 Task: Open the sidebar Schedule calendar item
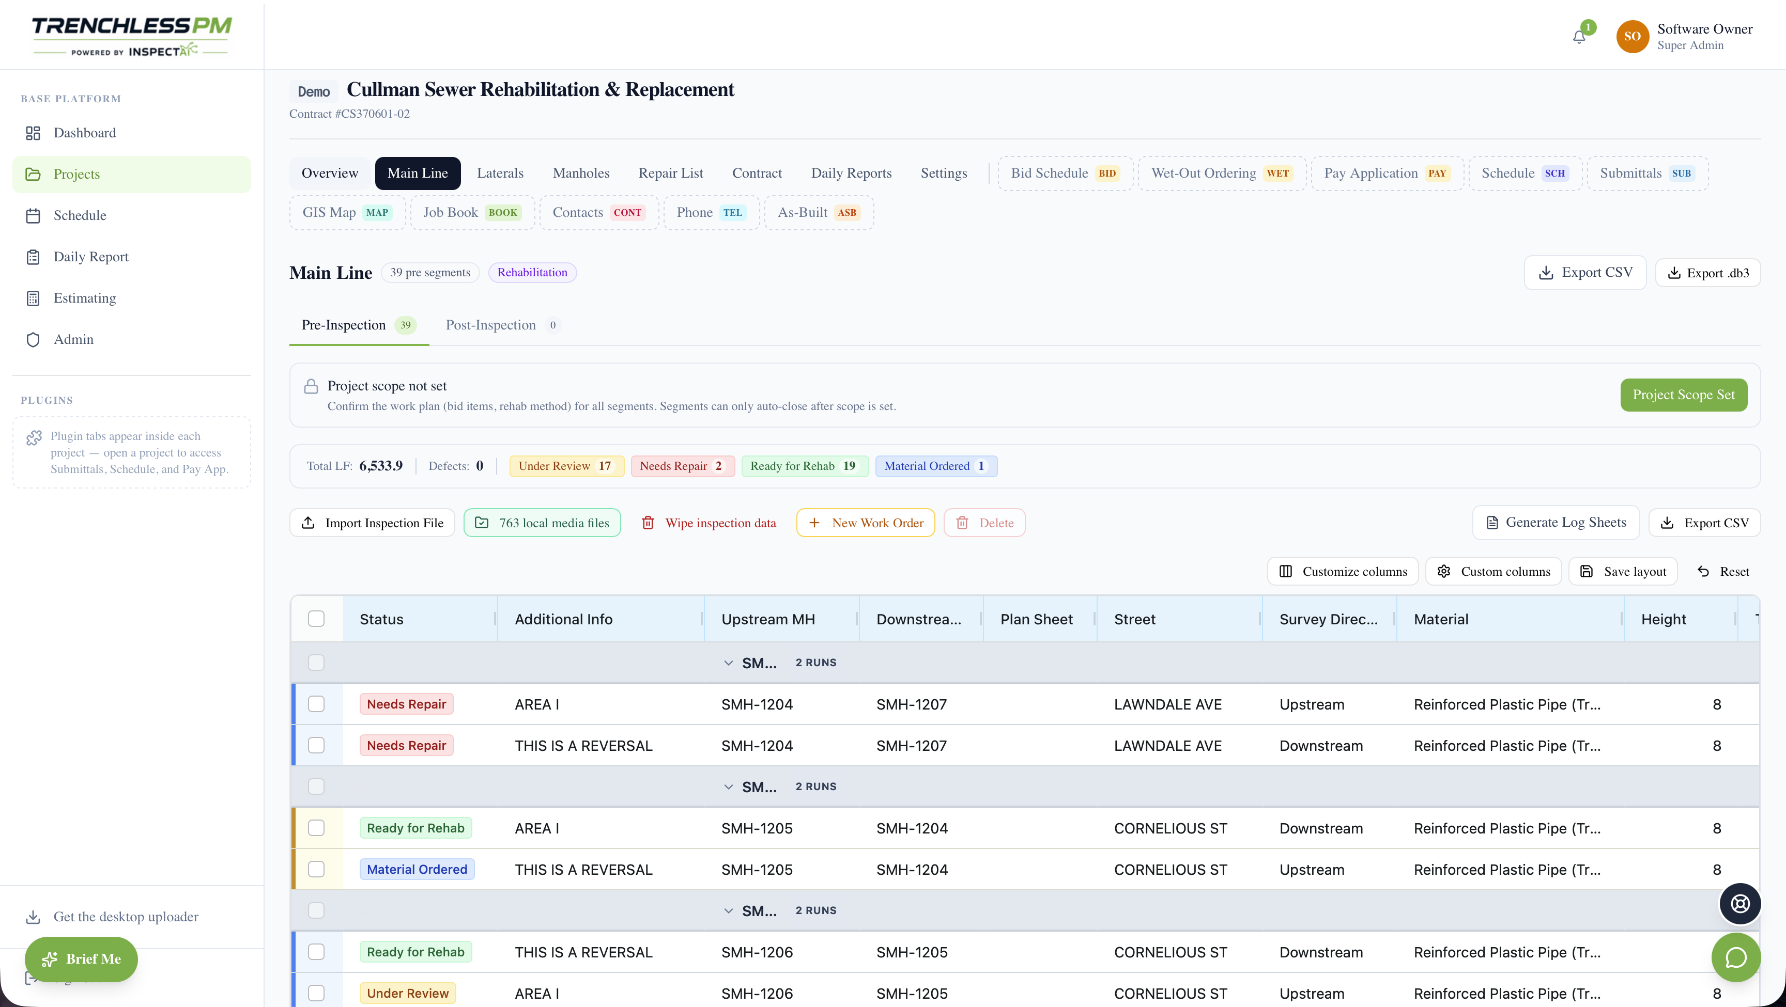(x=131, y=215)
